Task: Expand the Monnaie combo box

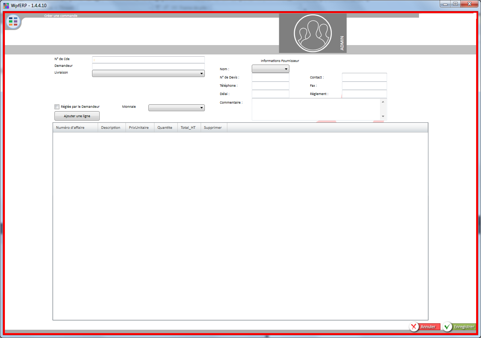Action: 177,108
